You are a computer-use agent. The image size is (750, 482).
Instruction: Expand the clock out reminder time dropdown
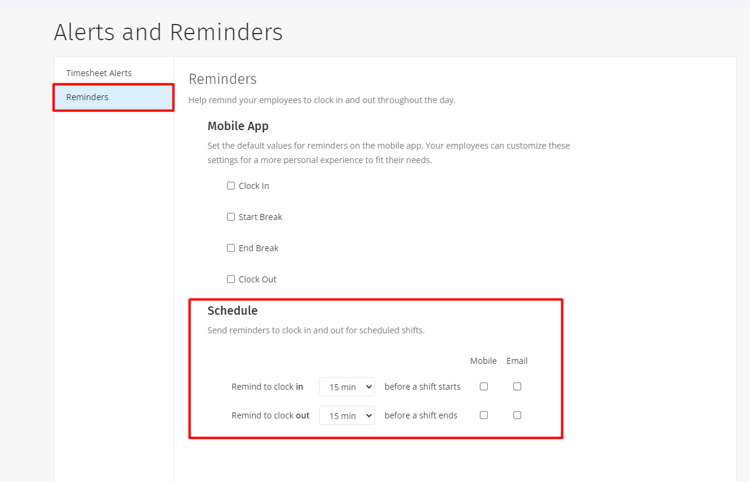pos(347,415)
